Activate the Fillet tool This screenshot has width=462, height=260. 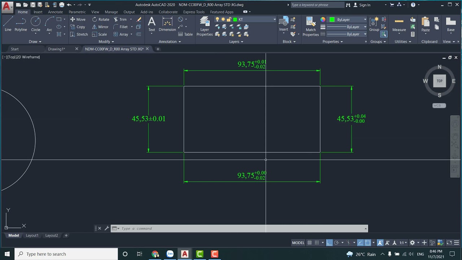tap(121, 27)
